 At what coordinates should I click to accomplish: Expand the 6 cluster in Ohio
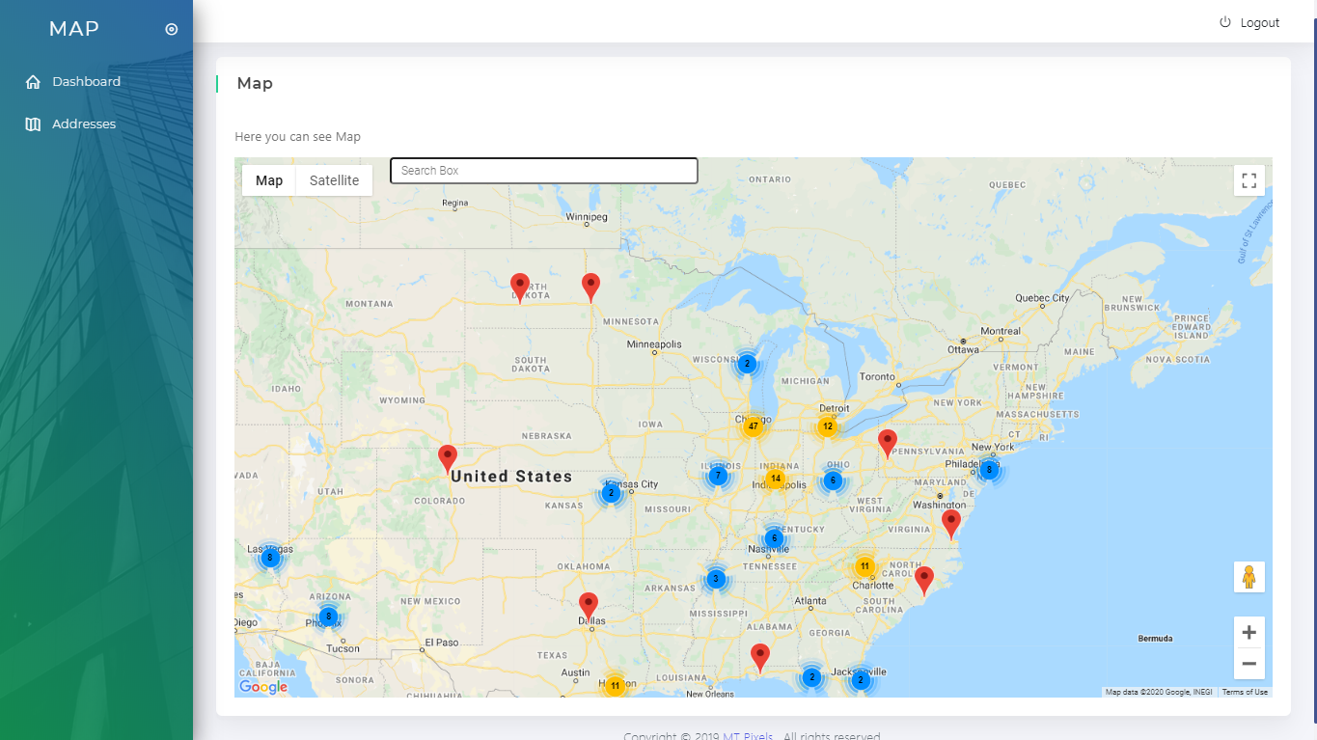[x=834, y=480]
